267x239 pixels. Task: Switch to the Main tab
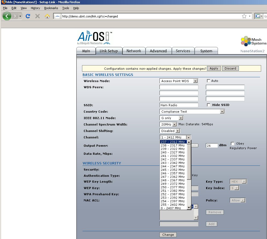click(86, 51)
